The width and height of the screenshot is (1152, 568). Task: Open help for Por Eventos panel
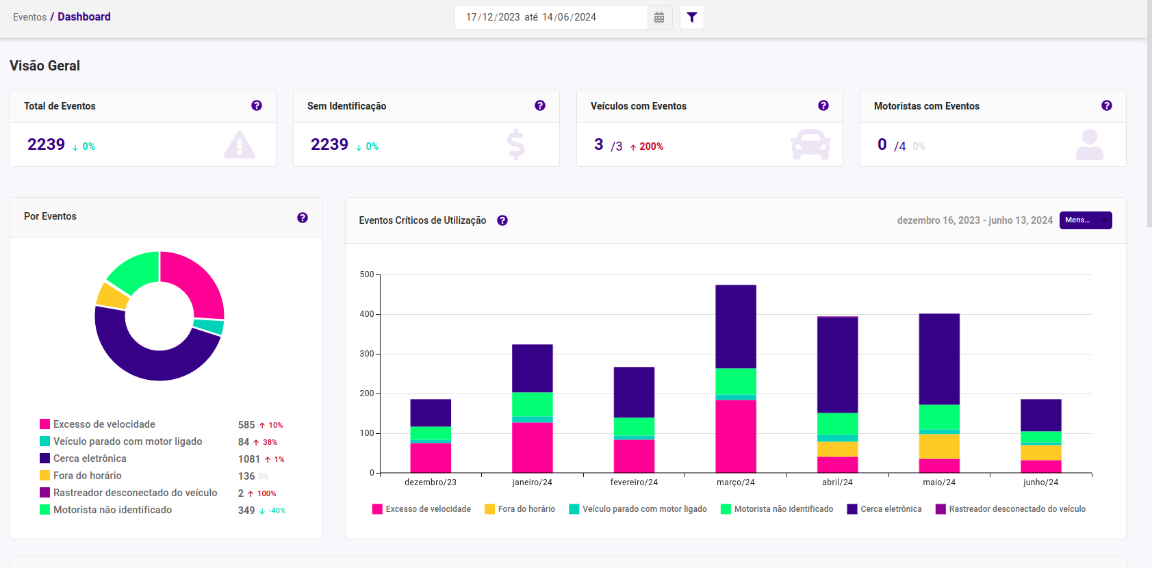(x=303, y=218)
